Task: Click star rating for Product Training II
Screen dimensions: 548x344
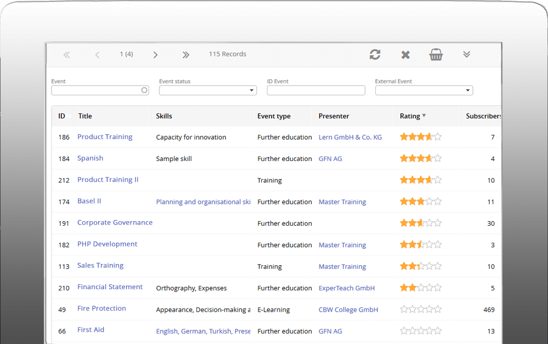Action: click(x=421, y=180)
